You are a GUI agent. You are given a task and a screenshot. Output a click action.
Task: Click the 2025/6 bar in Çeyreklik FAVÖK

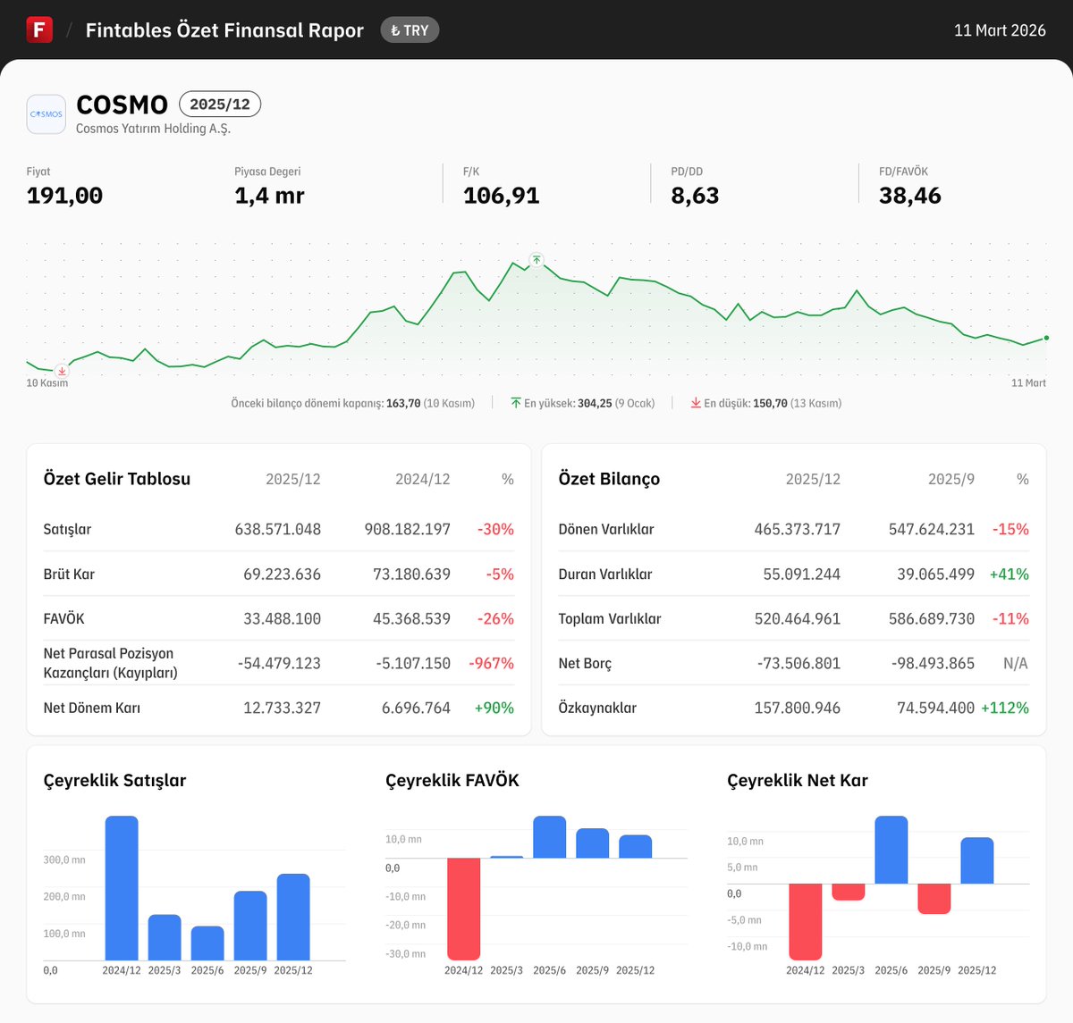pos(549,837)
